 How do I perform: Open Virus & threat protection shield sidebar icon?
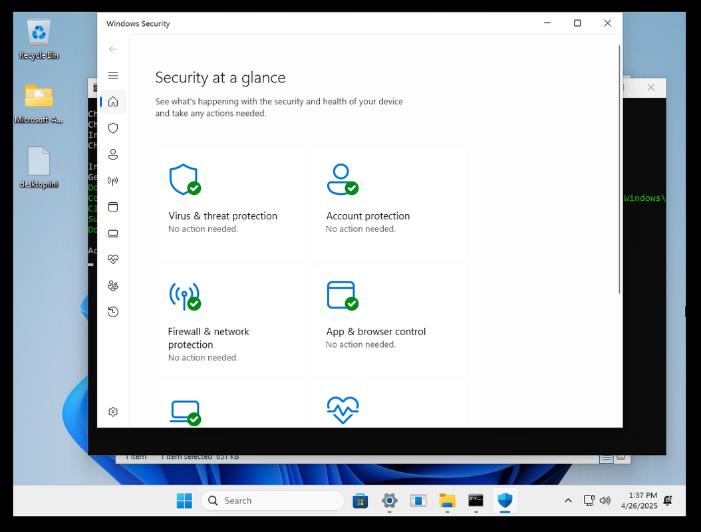pyautogui.click(x=113, y=128)
